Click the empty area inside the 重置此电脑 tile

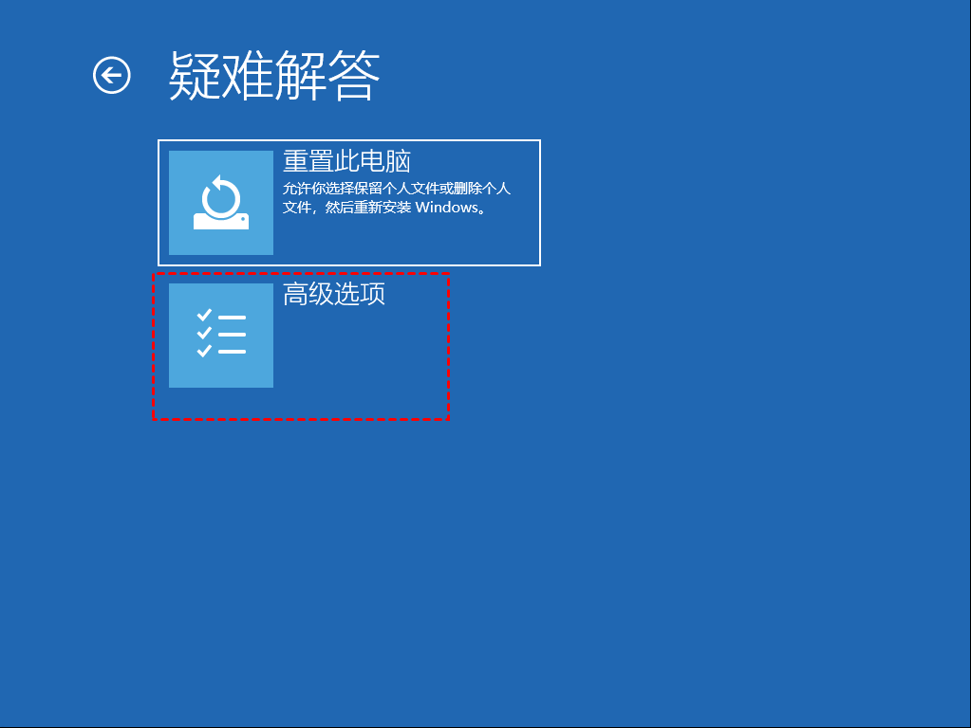click(x=405, y=241)
